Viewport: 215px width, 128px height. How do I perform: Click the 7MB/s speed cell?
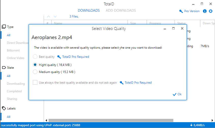pos(205,46)
